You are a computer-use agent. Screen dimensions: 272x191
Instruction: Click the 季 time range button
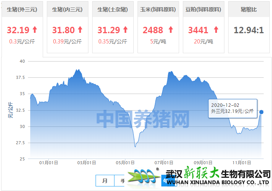(122, 181)
